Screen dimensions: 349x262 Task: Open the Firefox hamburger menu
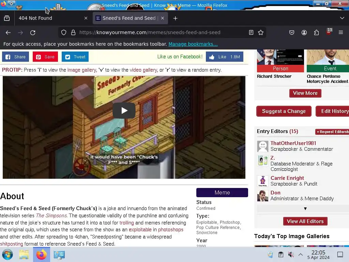(x=341, y=32)
